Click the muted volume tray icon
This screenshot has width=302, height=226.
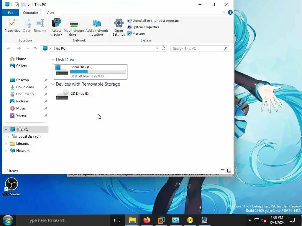(264, 220)
